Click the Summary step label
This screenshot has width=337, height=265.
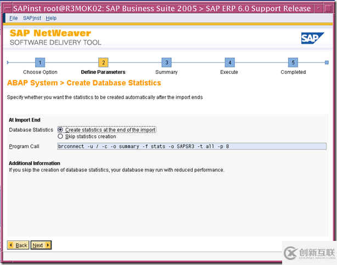pyautogui.click(x=166, y=72)
